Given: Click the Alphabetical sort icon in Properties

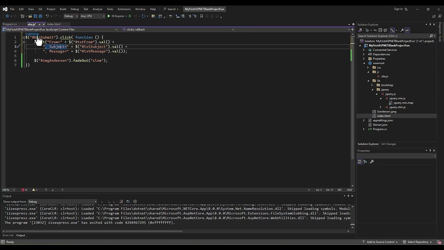Looking at the screenshot, I should tap(365, 161).
